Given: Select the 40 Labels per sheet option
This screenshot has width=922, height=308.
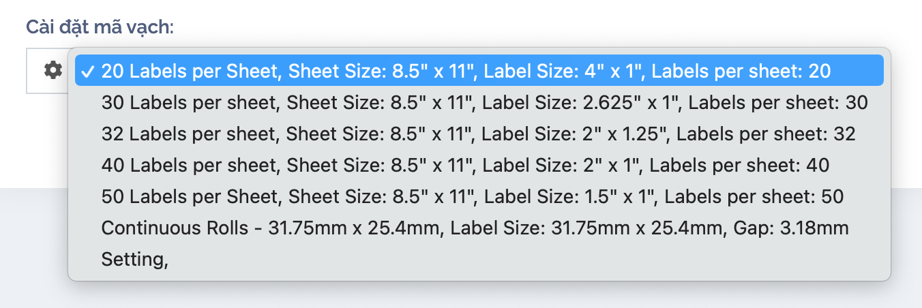Looking at the screenshot, I should pyautogui.click(x=465, y=166).
